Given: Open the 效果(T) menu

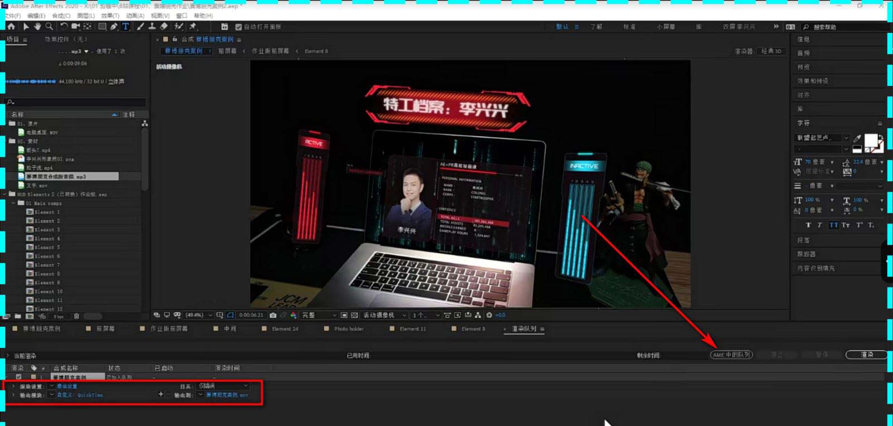Looking at the screenshot, I should click(110, 16).
